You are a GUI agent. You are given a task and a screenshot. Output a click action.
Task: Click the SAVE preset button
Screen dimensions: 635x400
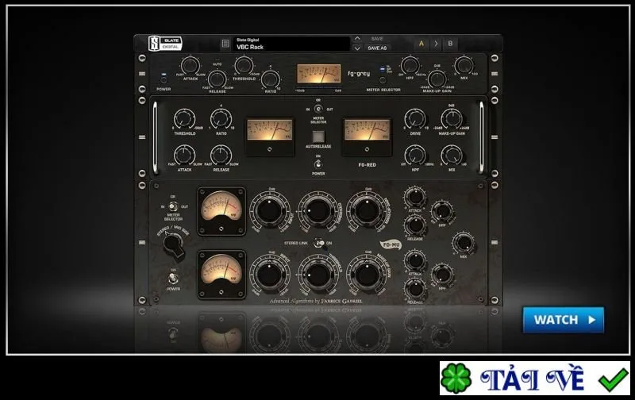click(x=377, y=38)
